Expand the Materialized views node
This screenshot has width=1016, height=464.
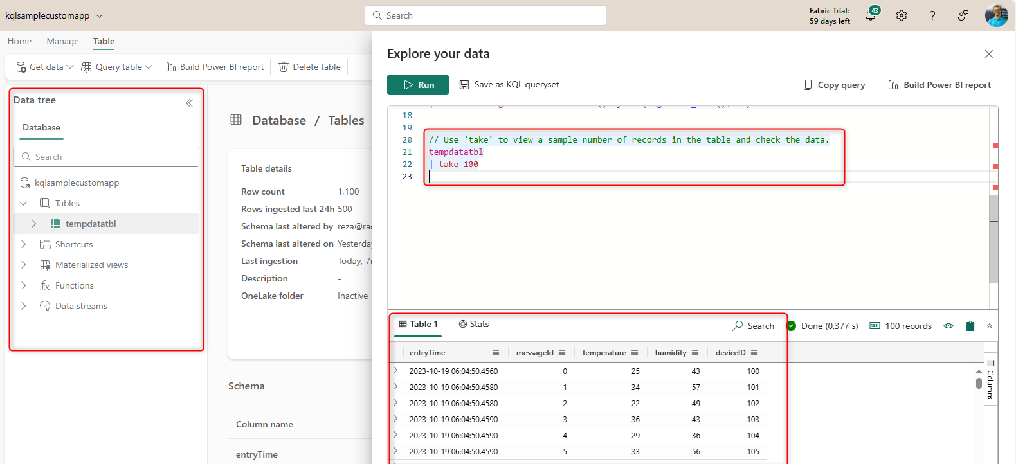[x=24, y=265]
